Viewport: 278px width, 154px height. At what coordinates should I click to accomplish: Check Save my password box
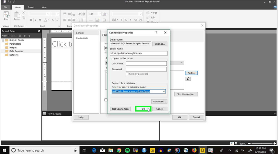(127, 74)
